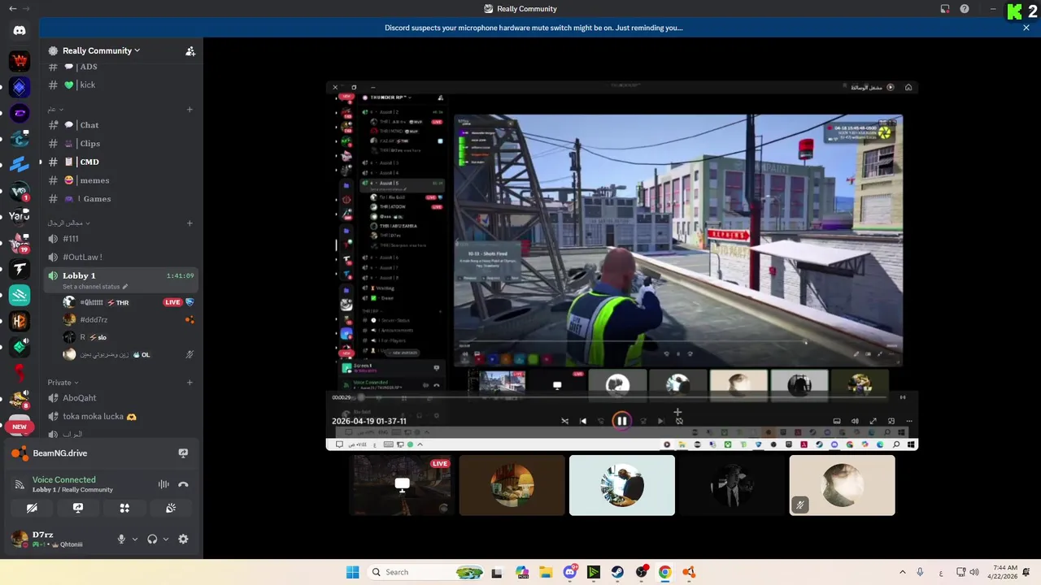The image size is (1041, 585).
Task: Adjust volume icon in stream player
Action: click(855, 421)
